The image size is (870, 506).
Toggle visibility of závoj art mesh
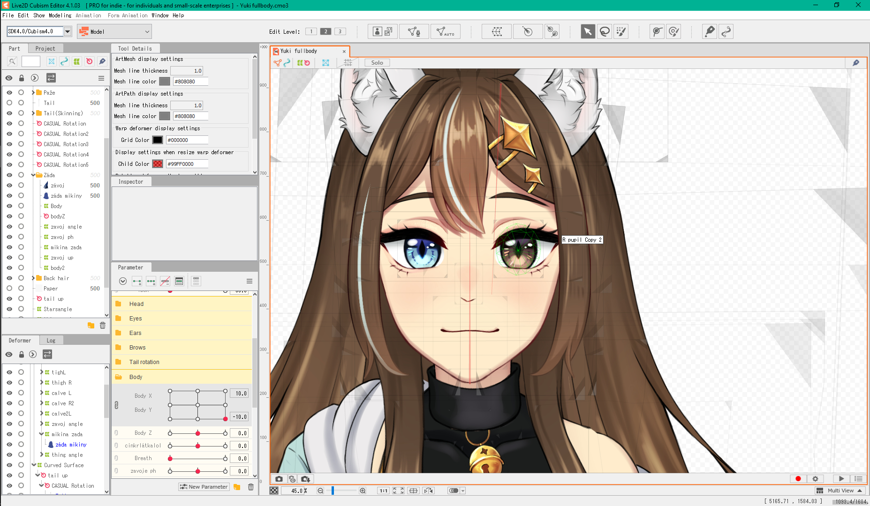click(x=9, y=186)
